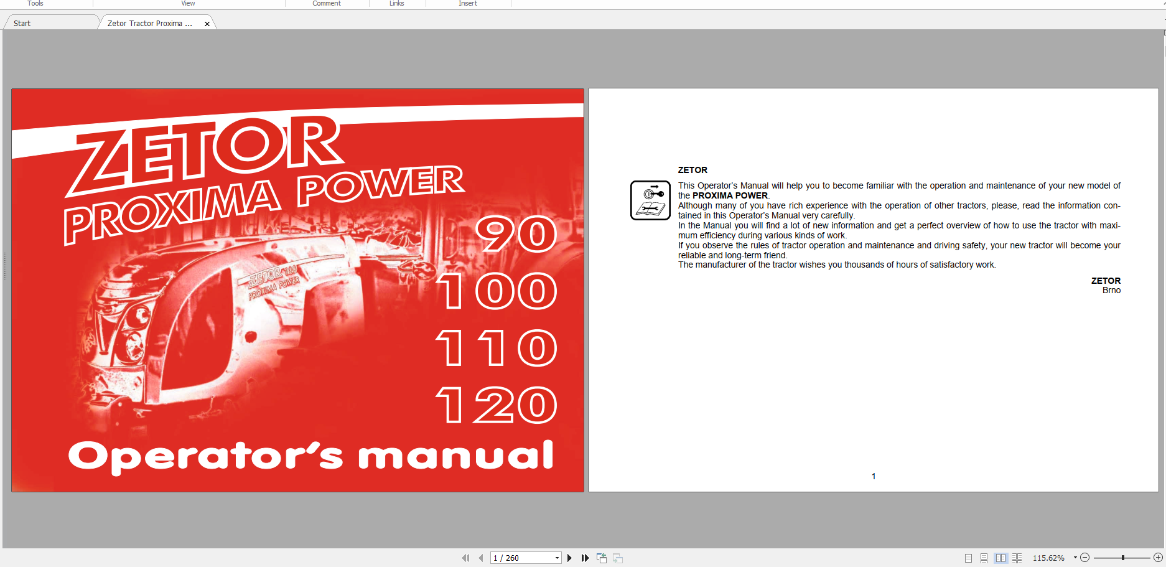Click the 'Brno' signature text
1166x567 pixels.
pyautogui.click(x=1111, y=290)
